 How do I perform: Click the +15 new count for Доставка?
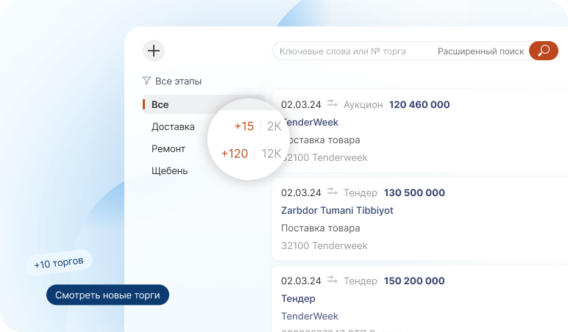coord(244,126)
